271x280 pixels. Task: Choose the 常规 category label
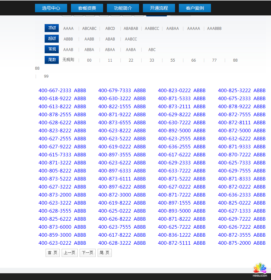coord(52,49)
